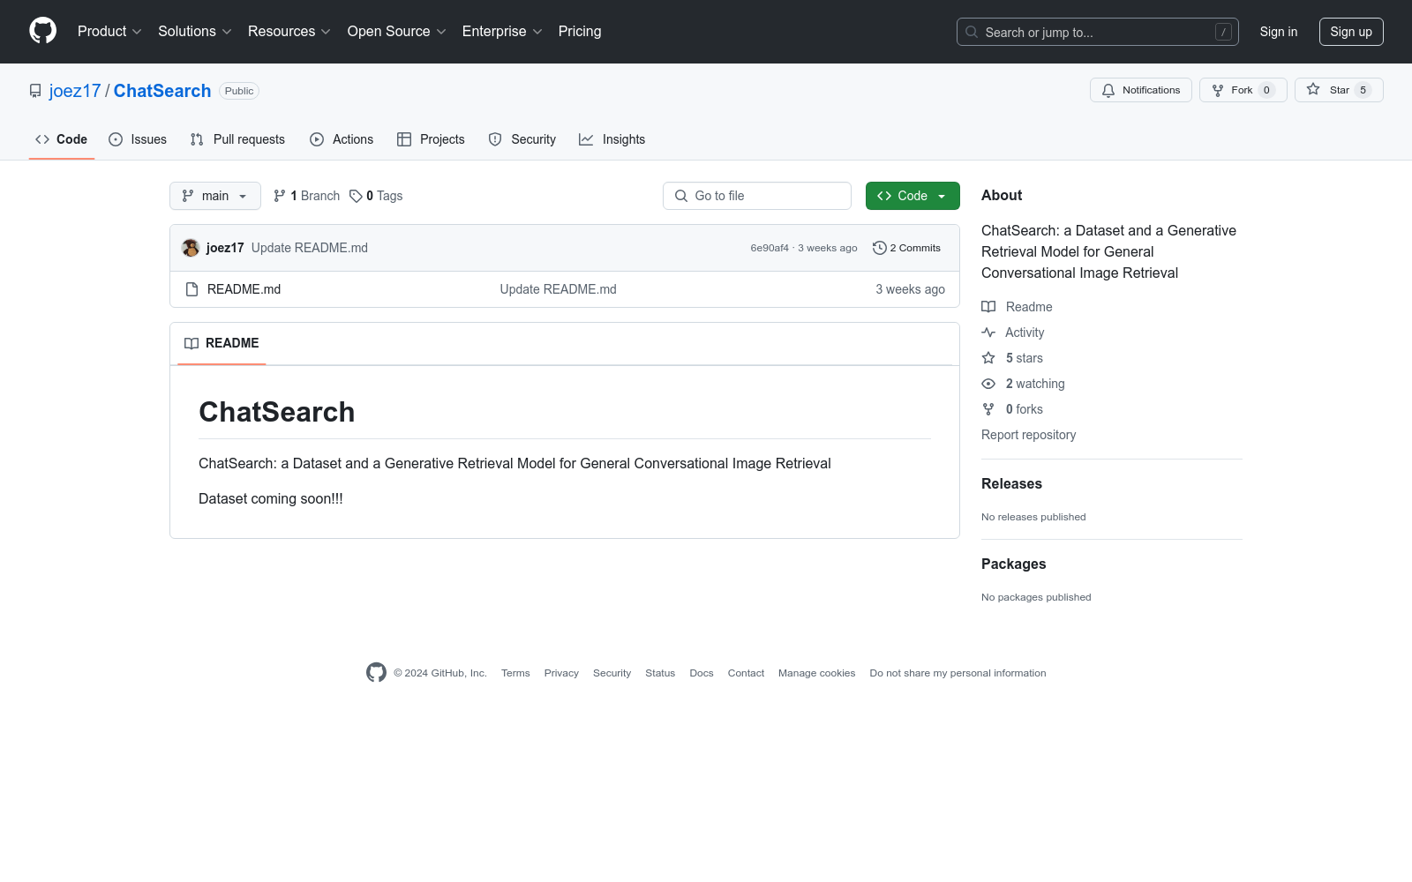This screenshot has height=882, width=1412.
Task: Click the Notifications bell button
Action: tap(1140, 90)
